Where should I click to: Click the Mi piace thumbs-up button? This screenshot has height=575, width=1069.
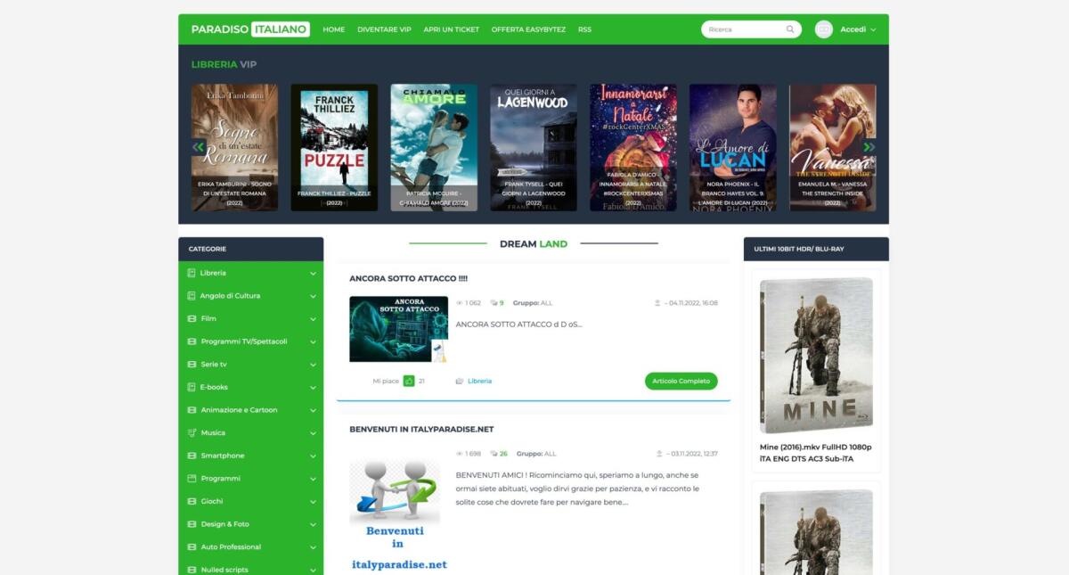coord(410,381)
